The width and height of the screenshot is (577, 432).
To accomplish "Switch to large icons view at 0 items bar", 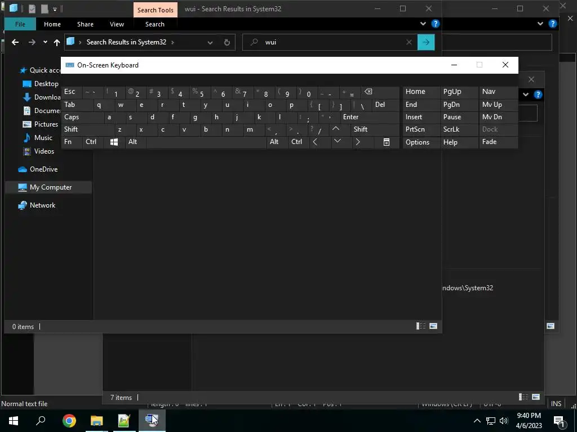I will 433,326.
